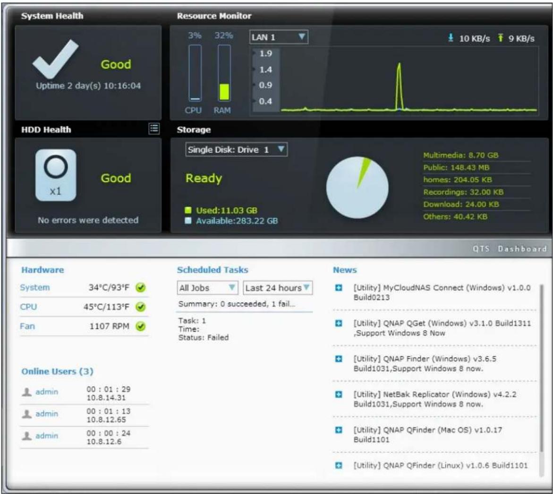553x494 pixels.
Task: Open the HDD Health details list icon
Action: (x=154, y=129)
